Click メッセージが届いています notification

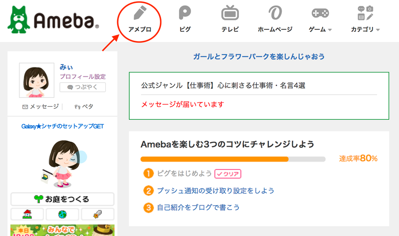[183, 104]
